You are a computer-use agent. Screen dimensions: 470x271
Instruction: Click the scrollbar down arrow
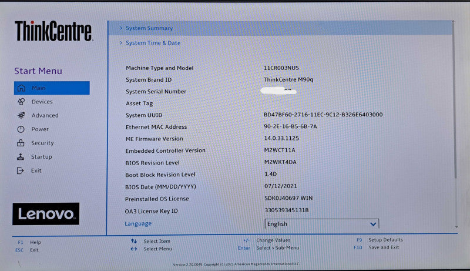[456, 227]
